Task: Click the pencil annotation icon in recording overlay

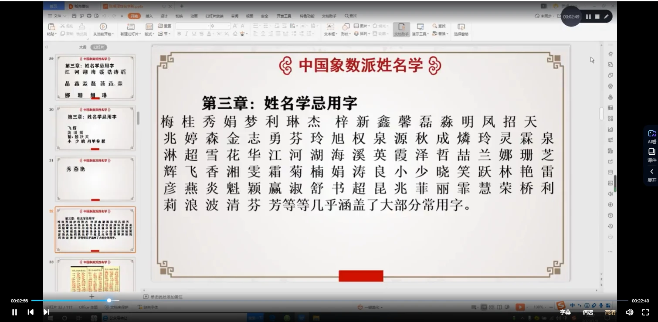Action: pos(606,17)
